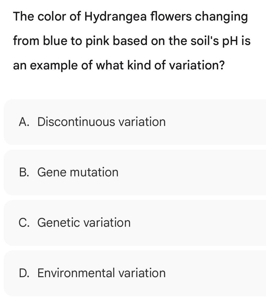Choose option B, Gene mutation
The width and height of the screenshot is (266, 308).
[134, 172]
